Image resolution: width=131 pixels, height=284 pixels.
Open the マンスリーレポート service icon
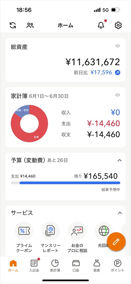pos(51,231)
